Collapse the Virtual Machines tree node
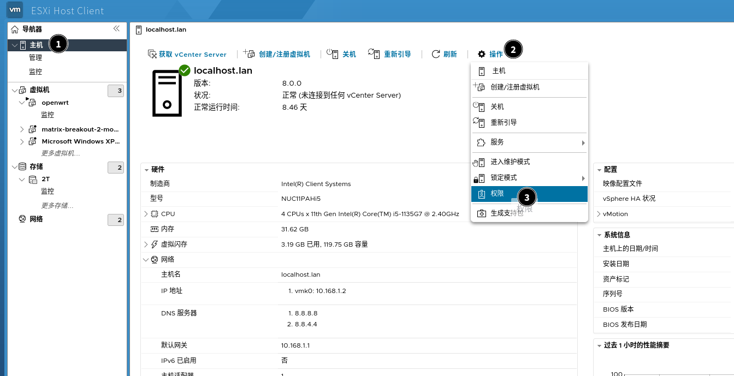The width and height of the screenshot is (734, 376). (14, 90)
